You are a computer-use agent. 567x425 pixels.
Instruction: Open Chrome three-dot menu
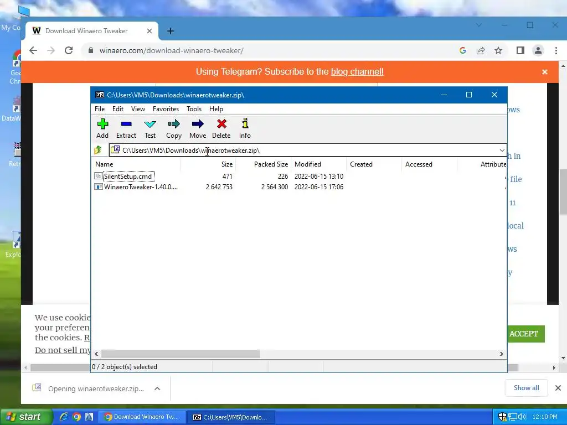[556, 50]
